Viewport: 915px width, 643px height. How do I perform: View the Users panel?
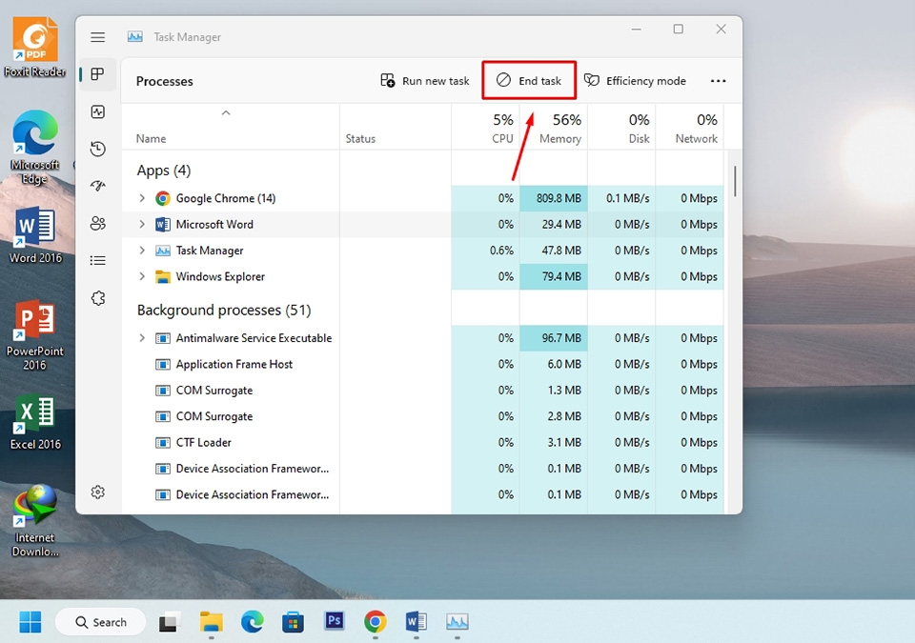pyautogui.click(x=97, y=223)
